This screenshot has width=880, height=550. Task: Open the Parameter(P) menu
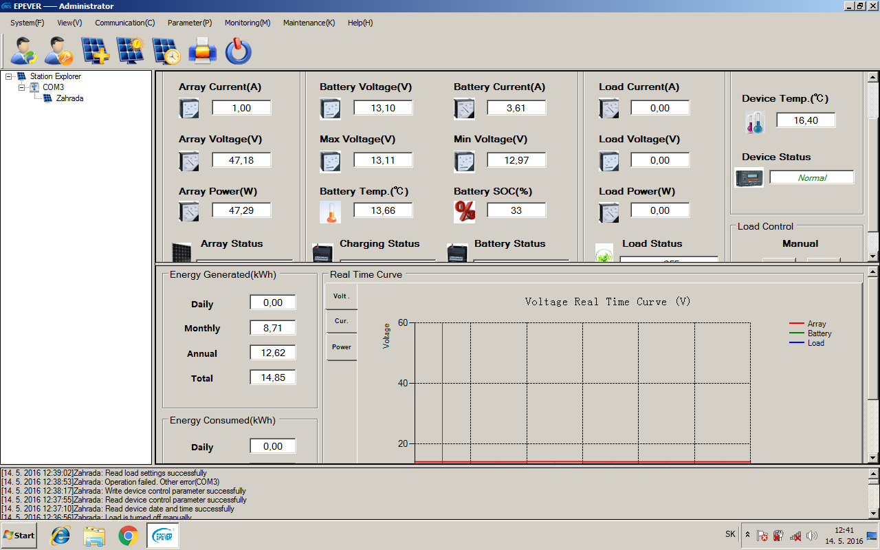[190, 23]
